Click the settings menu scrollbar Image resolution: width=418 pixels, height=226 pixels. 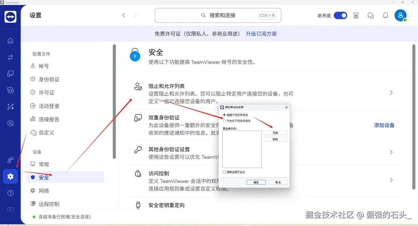click(x=114, y=101)
